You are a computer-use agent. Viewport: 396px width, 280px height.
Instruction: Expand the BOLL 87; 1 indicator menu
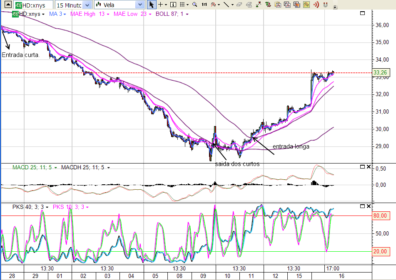click(187, 14)
